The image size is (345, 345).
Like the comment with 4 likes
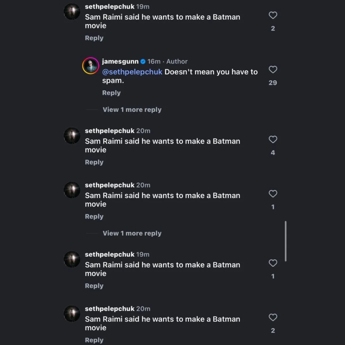coord(273,139)
